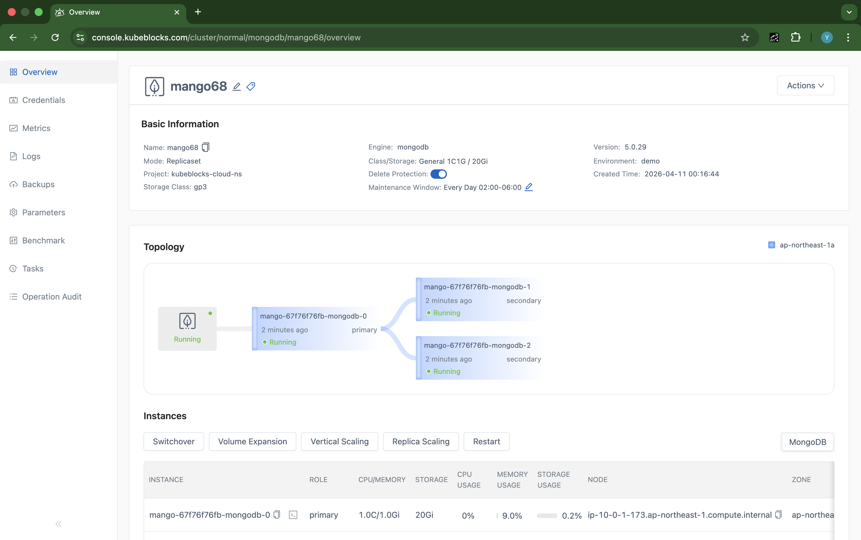Screen dimensions: 861x540
Task: Copy the node address ip-10-0-1-173
Action: pyautogui.click(x=779, y=515)
